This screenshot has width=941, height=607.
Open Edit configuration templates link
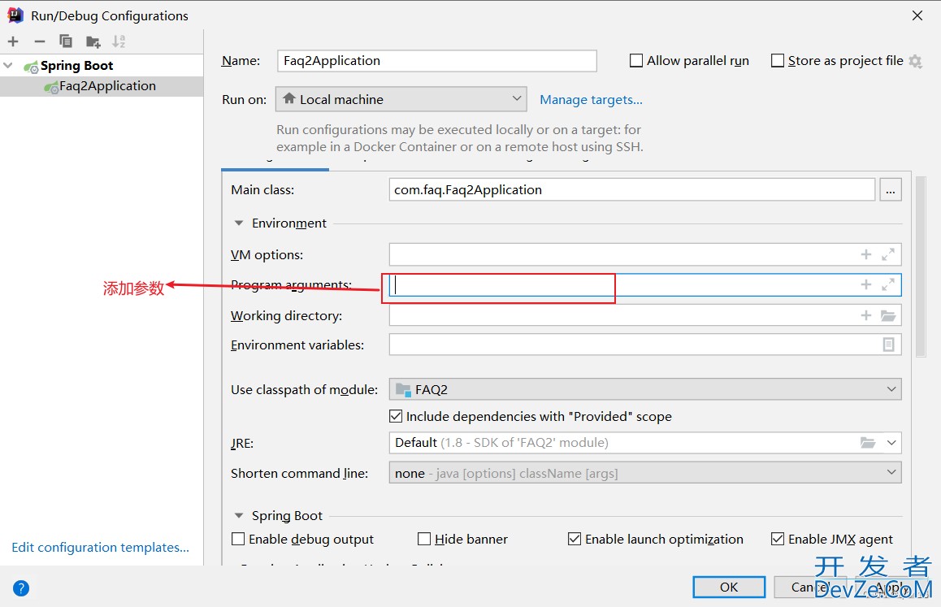click(x=100, y=548)
